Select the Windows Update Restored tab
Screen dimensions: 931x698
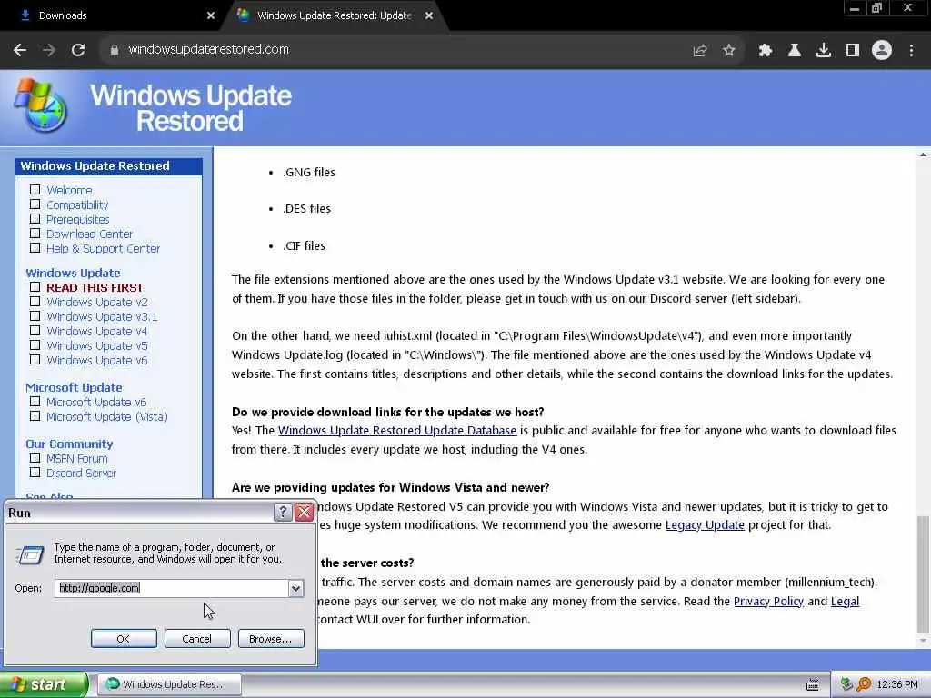(334, 15)
